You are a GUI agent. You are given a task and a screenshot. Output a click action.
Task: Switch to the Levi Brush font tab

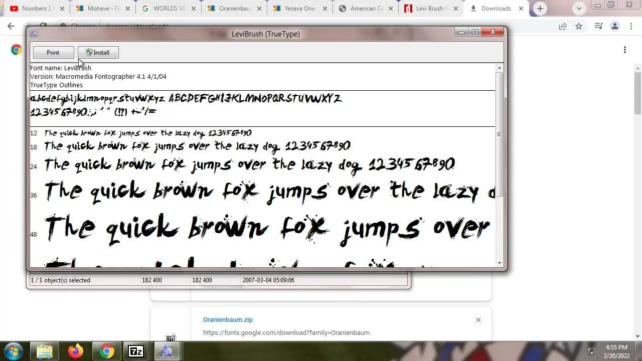coord(432,9)
